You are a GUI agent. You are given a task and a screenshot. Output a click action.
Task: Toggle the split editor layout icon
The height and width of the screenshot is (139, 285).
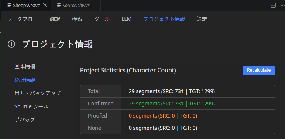(x=273, y=6)
